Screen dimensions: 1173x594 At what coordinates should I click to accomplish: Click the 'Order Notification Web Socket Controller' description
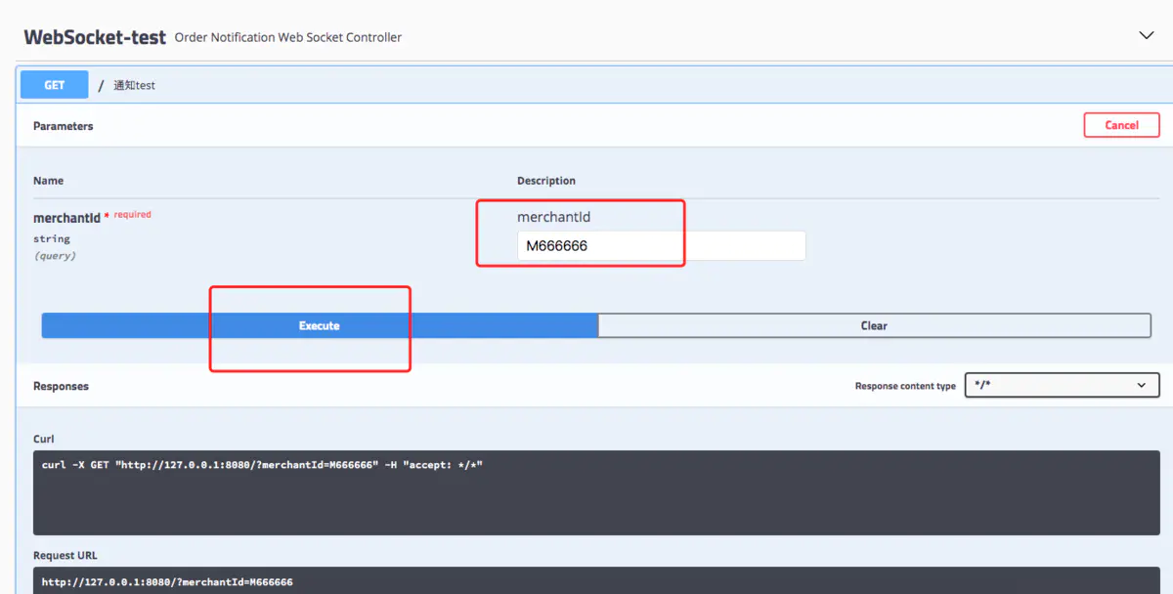point(288,37)
